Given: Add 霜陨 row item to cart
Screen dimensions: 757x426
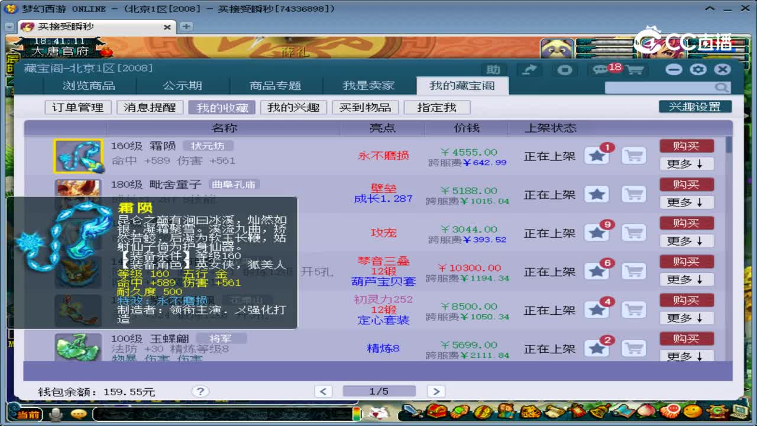Looking at the screenshot, I should pos(634,156).
